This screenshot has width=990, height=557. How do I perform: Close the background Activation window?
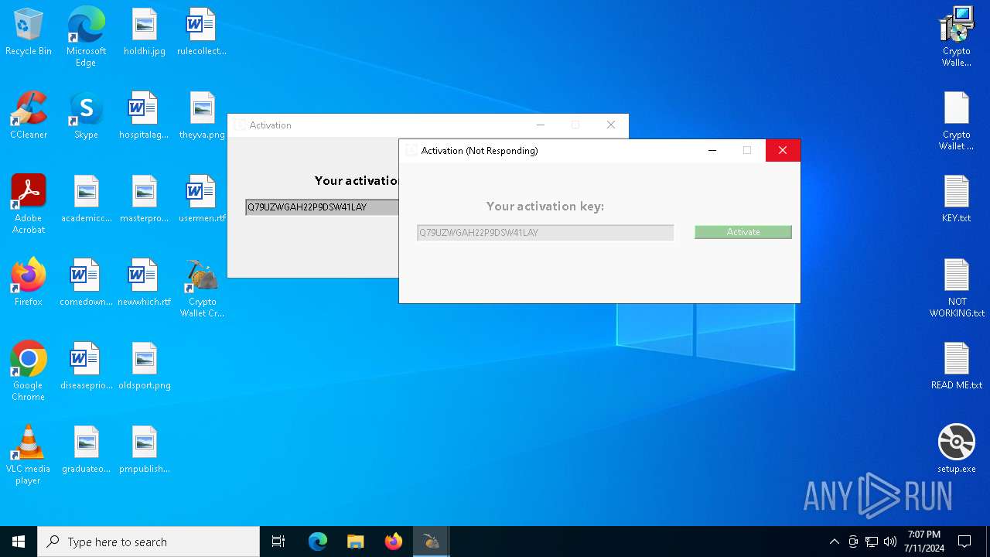(x=611, y=125)
